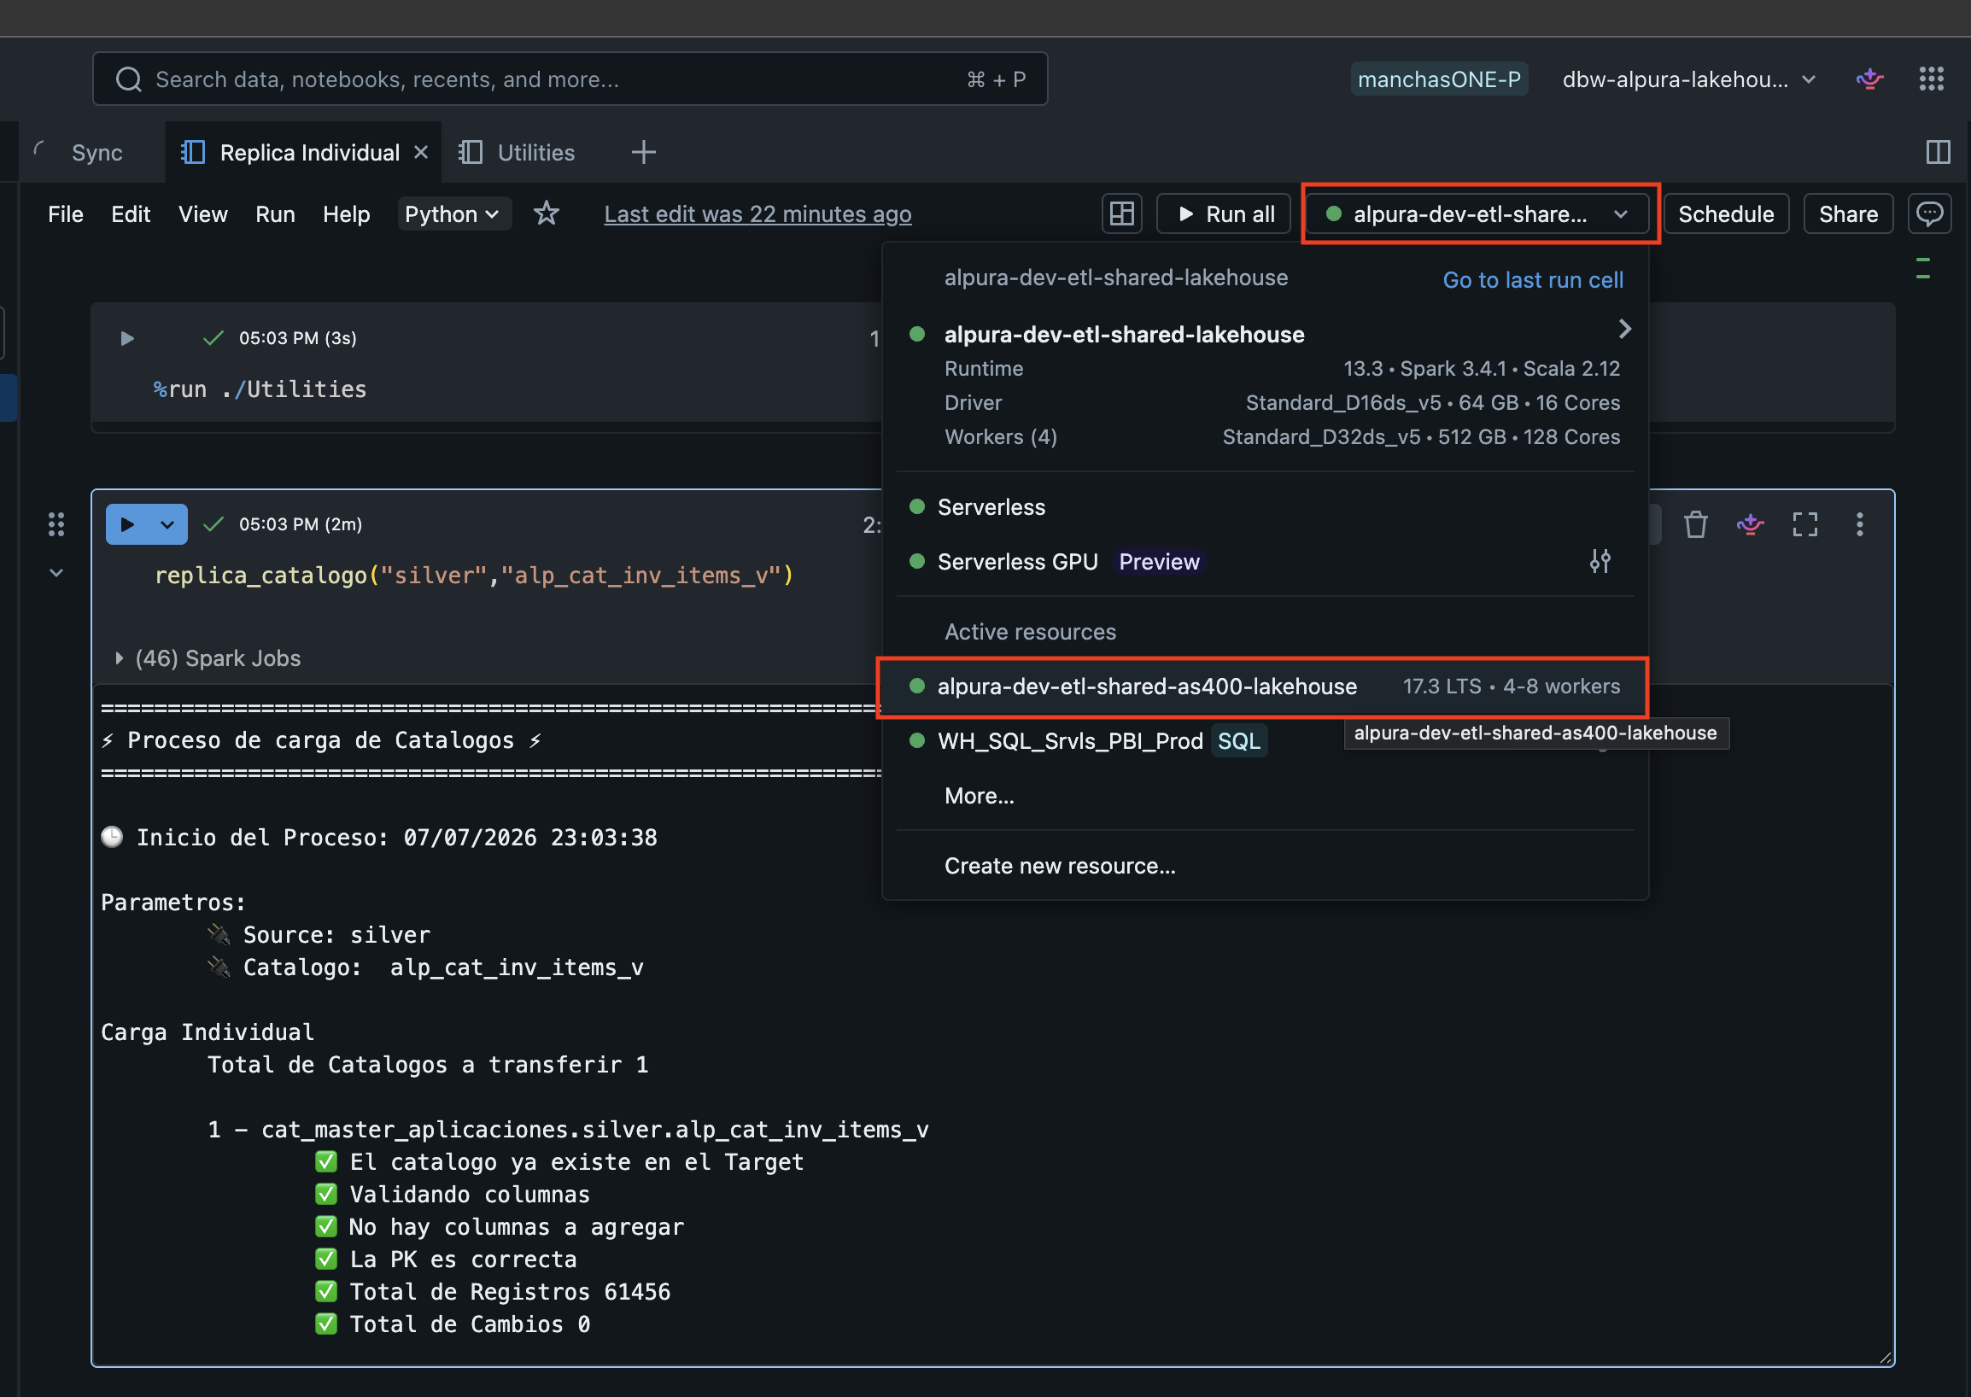Favorite the notebook with the star icon

[x=547, y=213]
